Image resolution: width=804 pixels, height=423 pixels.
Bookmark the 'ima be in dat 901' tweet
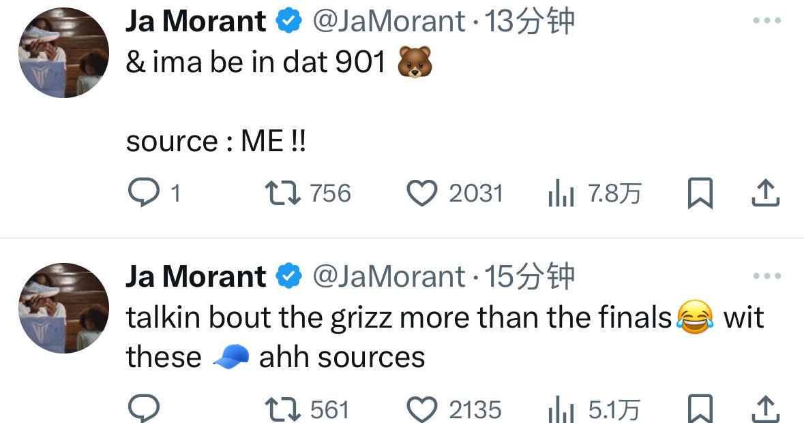click(700, 193)
